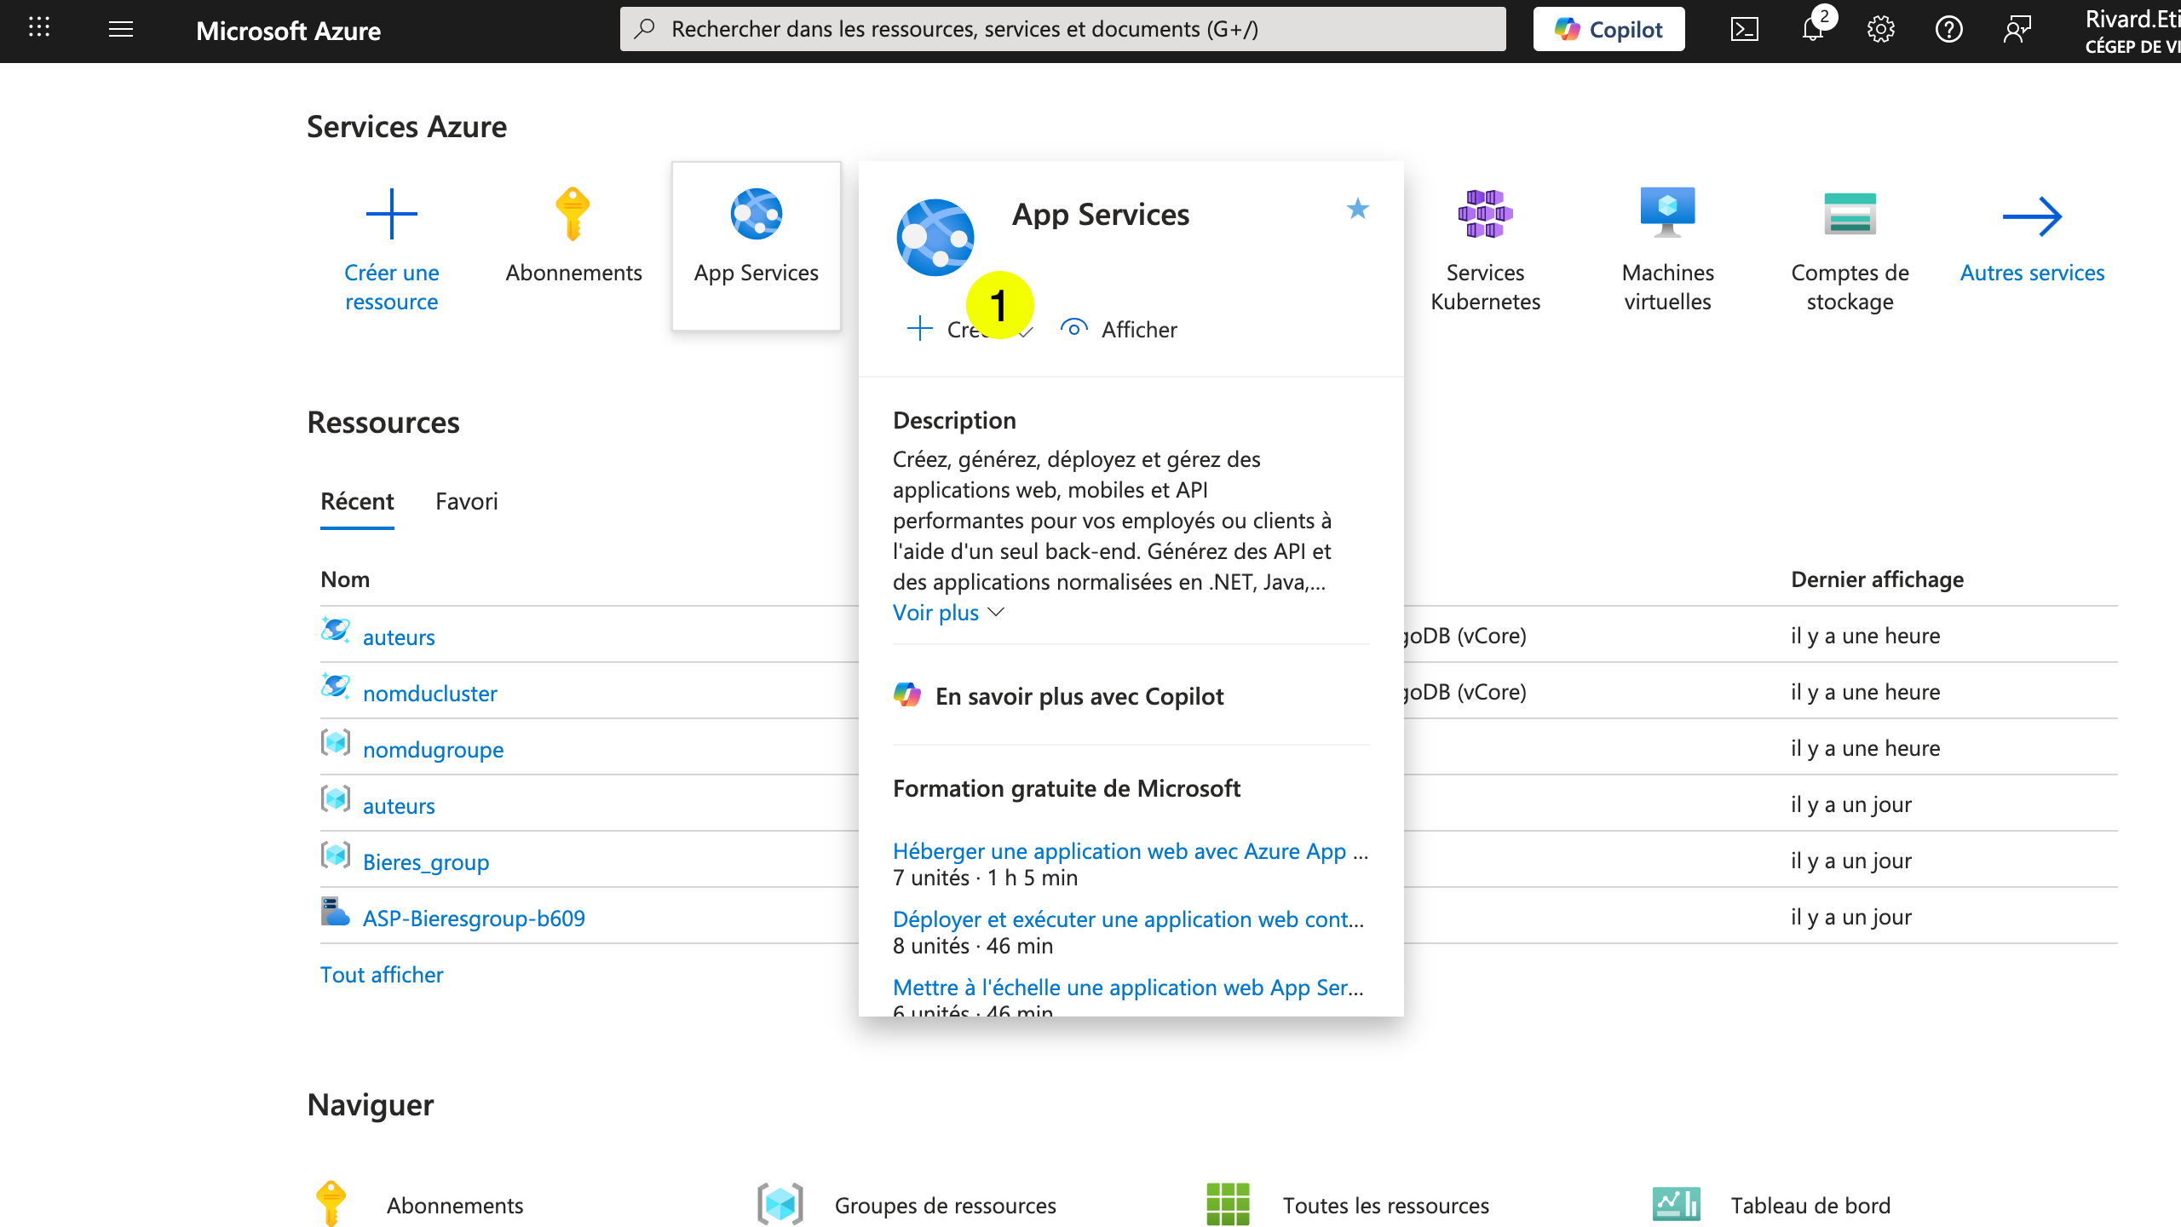Open the Copilot assistant
The width and height of the screenshot is (2181, 1227).
(1607, 28)
